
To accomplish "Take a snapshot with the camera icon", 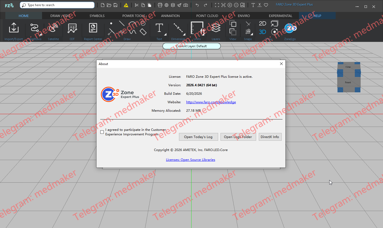I will [x=186, y=5].
